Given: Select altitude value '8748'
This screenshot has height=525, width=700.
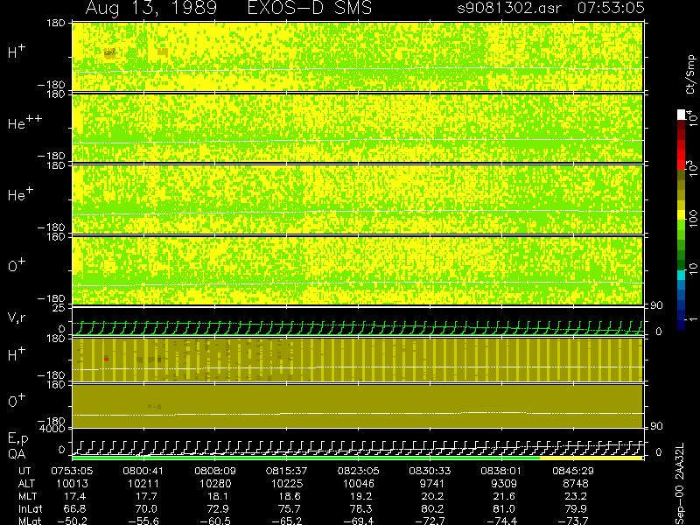Looking at the screenshot, I should [576, 484].
